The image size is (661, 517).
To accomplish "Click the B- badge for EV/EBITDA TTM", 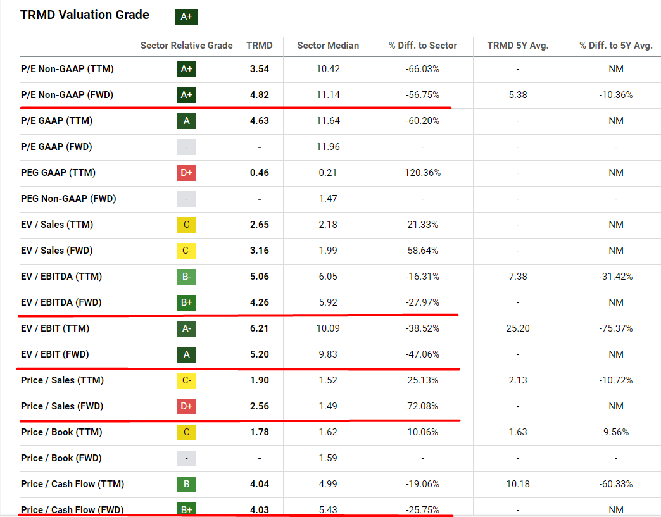I will coord(186,277).
